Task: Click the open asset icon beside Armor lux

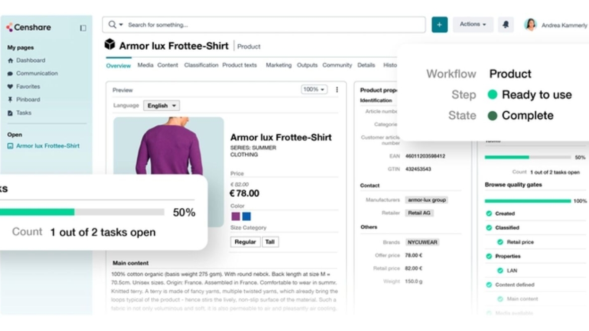Action: click(x=10, y=146)
